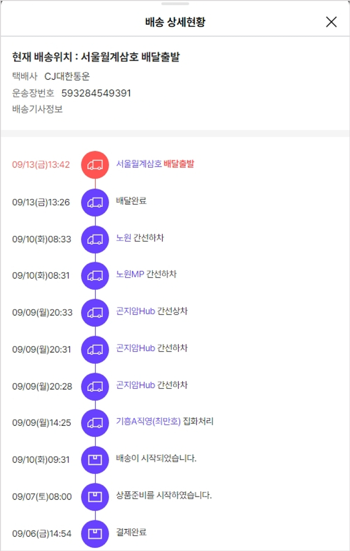Click the tracking number 593284549391
The width and height of the screenshot is (350, 551).
coord(96,93)
